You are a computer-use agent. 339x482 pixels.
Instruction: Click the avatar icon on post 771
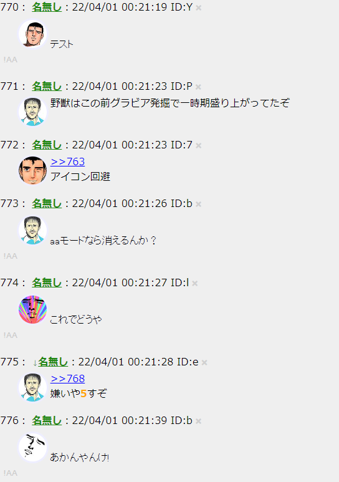click(32, 112)
